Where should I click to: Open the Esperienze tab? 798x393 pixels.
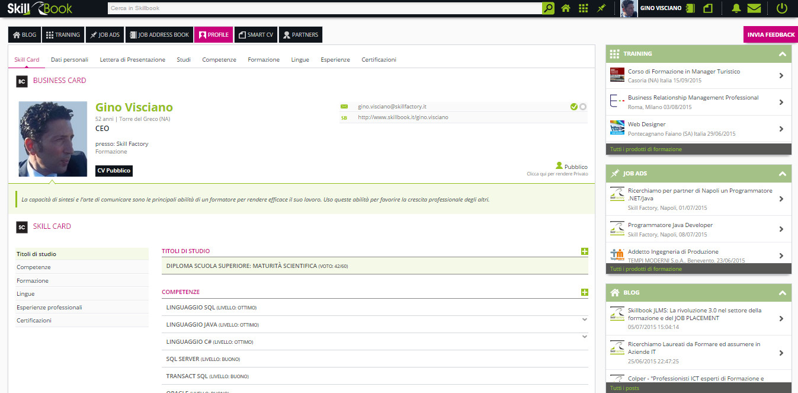(x=335, y=60)
